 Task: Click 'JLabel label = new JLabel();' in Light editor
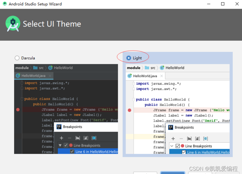point(183,115)
